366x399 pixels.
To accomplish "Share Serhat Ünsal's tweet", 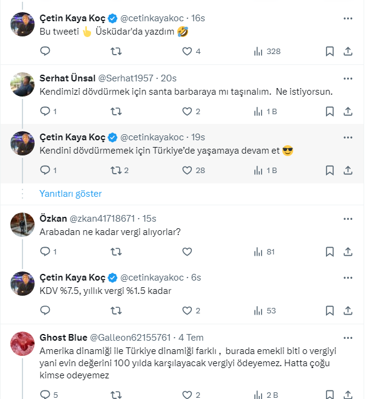I will (348, 111).
